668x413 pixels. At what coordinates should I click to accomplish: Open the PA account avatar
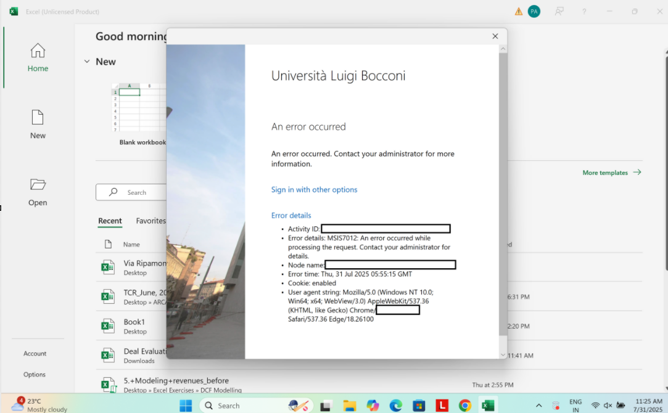(534, 12)
